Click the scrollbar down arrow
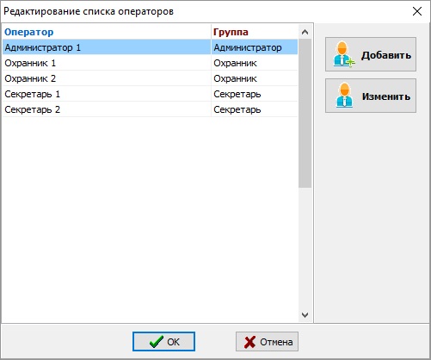The height and width of the screenshot is (360, 431). (305, 315)
